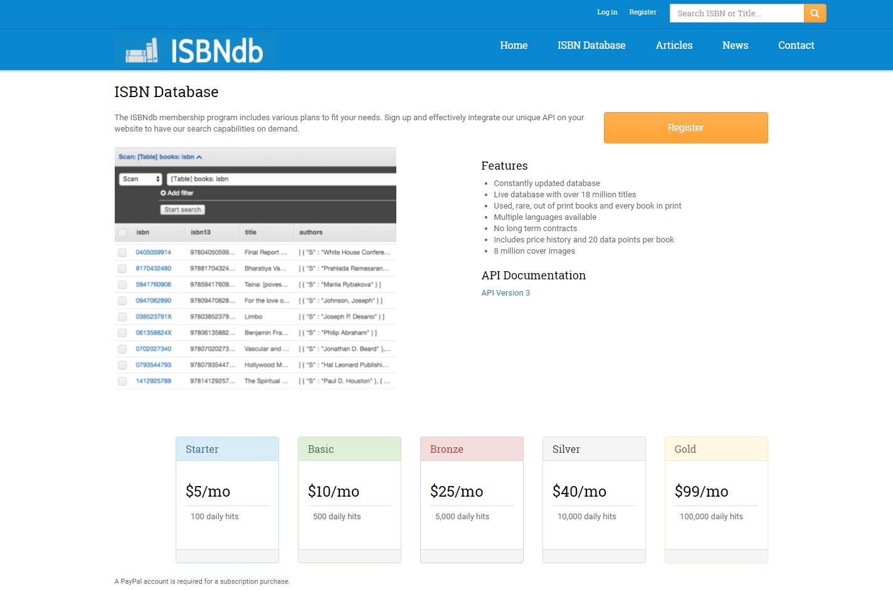The image size is (893, 590).
Task: Click the $10/mo price text
Action: [x=334, y=492]
